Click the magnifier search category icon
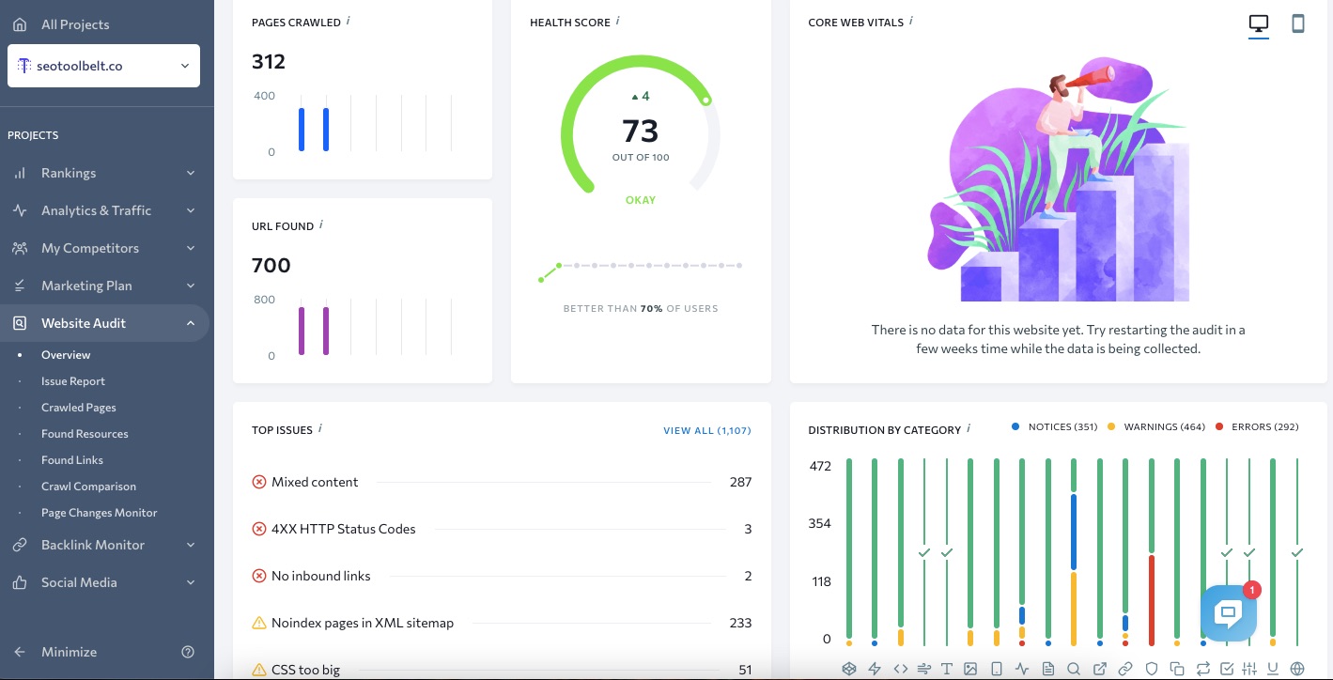 pyautogui.click(x=1074, y=669)
